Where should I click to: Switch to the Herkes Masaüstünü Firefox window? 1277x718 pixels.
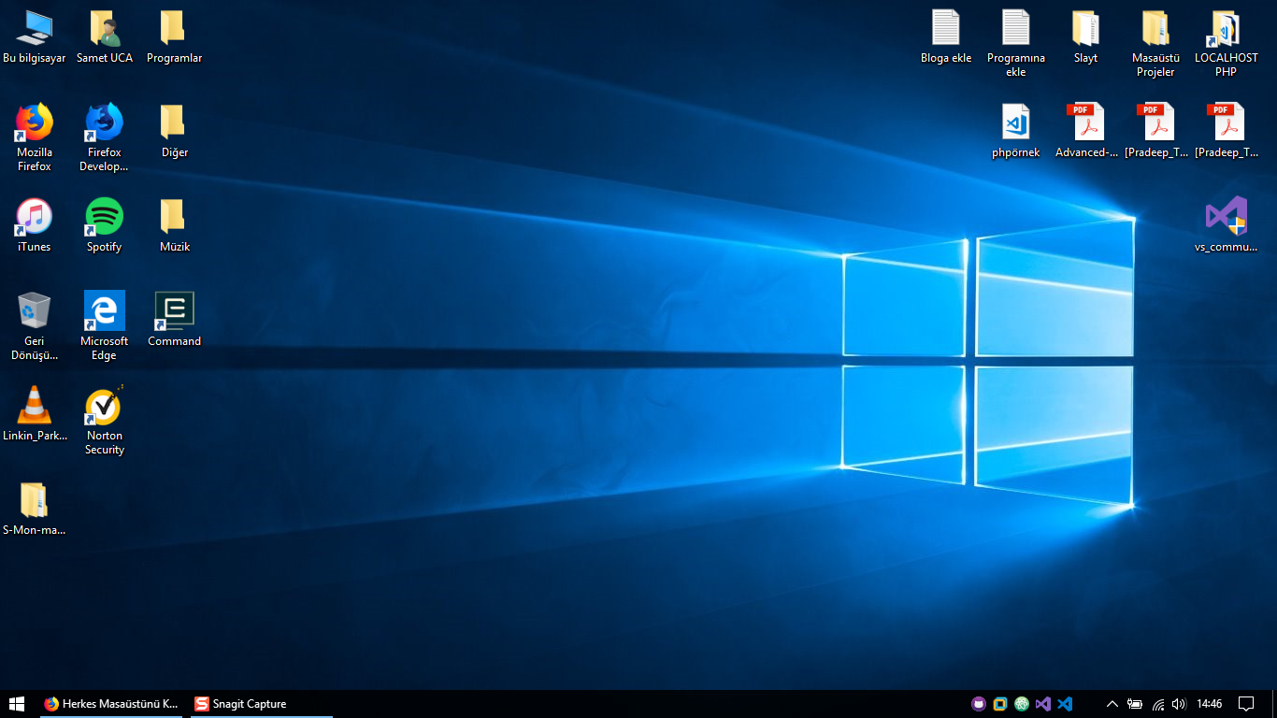110,704
